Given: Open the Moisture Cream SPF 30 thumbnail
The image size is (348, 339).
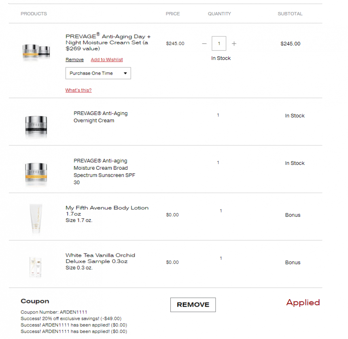Looking at the screenshot, I should [36, 174].
